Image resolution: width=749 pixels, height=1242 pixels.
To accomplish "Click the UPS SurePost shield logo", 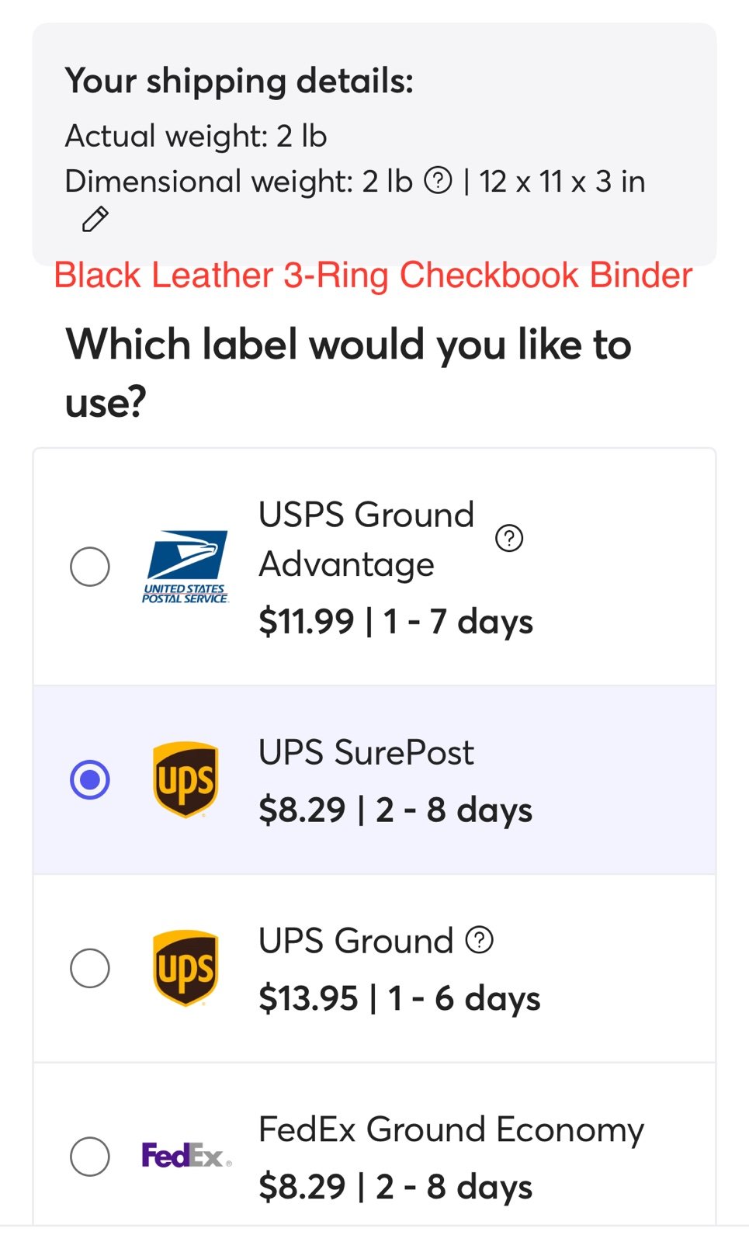I will [186, 779].
